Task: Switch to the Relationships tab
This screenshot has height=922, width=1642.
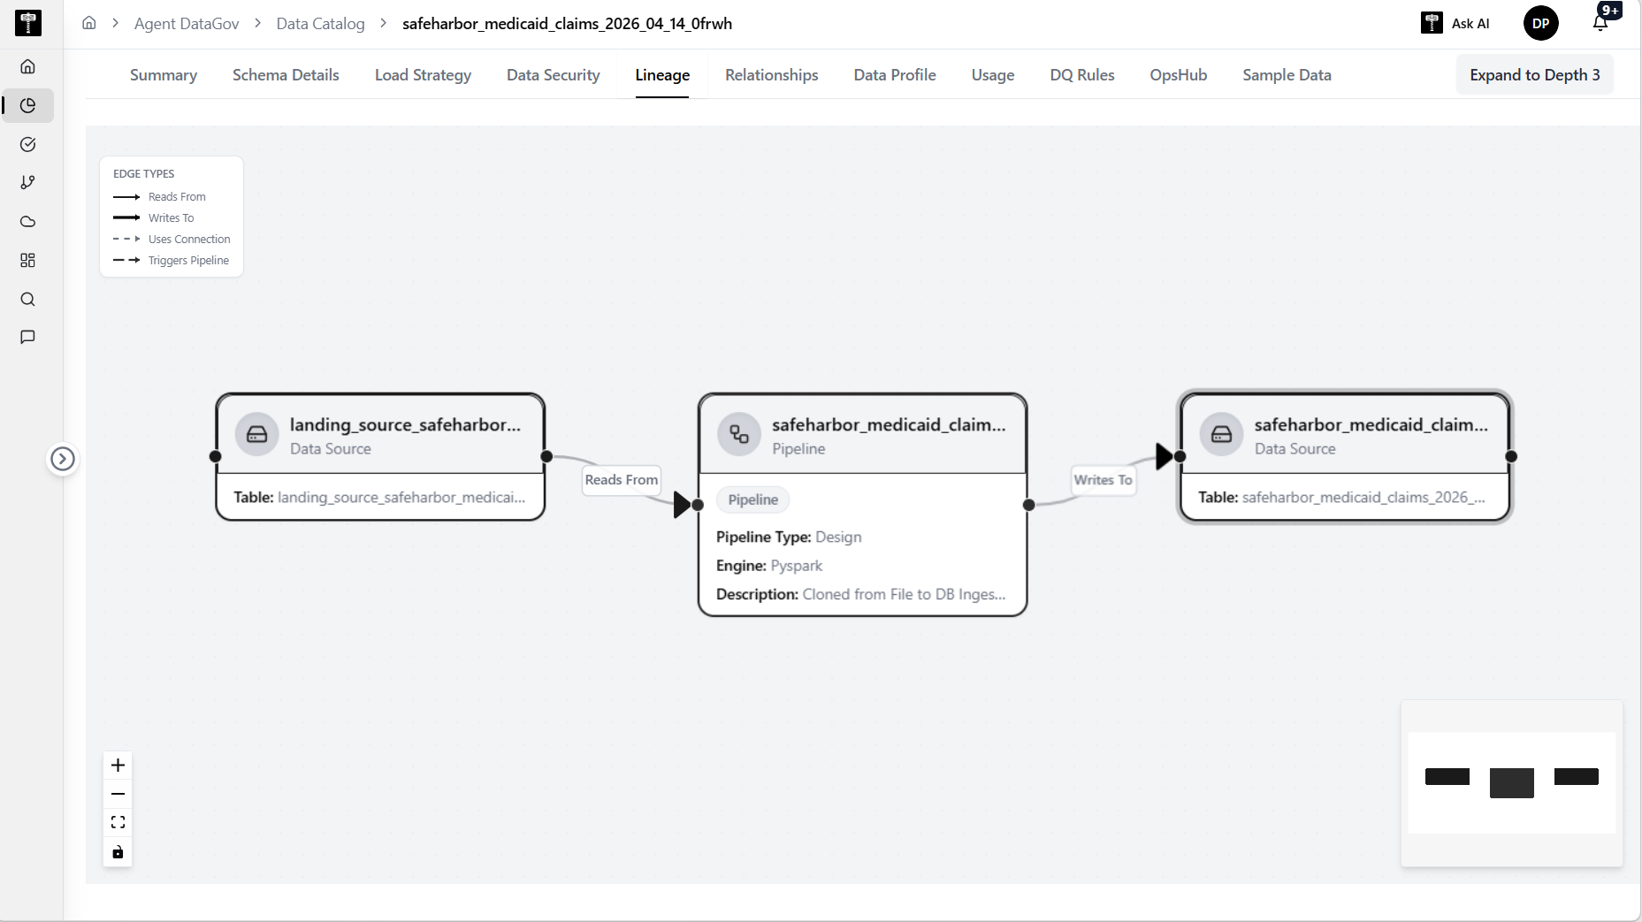Action: click(x=771, y=75)
